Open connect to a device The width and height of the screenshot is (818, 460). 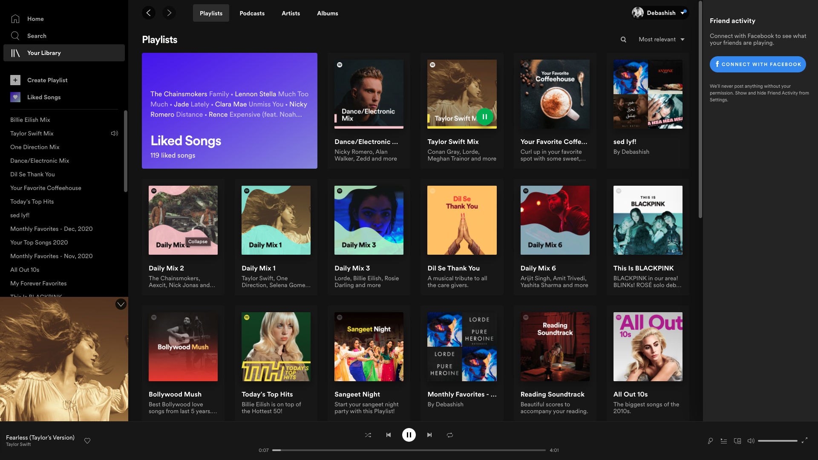pos(737,441)
